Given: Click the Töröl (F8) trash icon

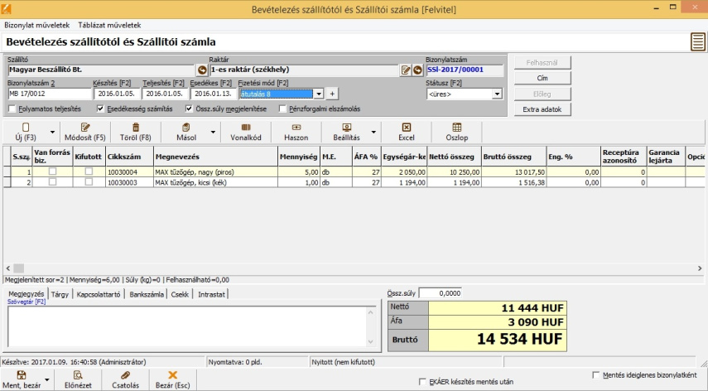Looking at the screenshot, I should point(136,127).
